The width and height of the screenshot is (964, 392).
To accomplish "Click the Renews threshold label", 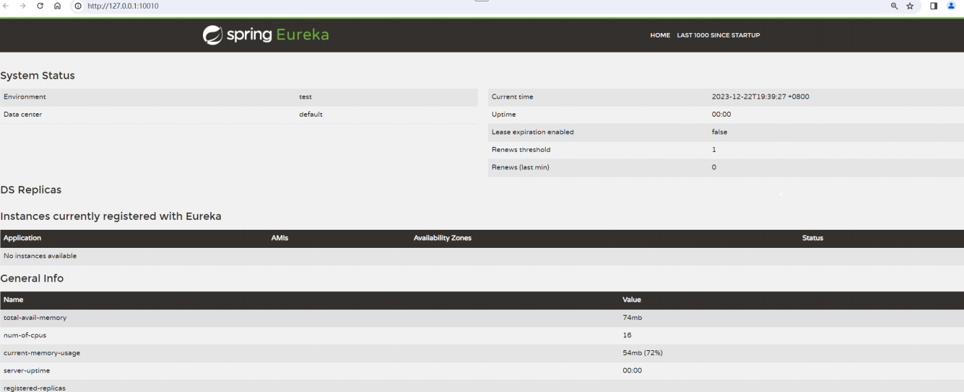I will coord(521,150).
